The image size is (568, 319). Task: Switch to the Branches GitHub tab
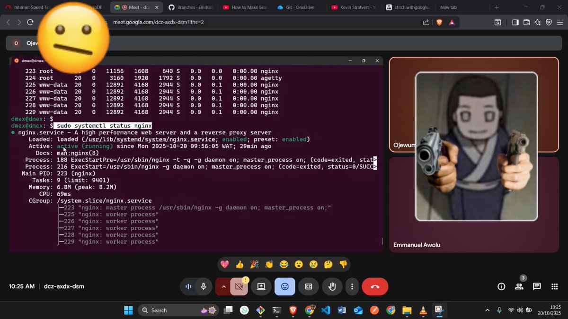click(191, 7)
